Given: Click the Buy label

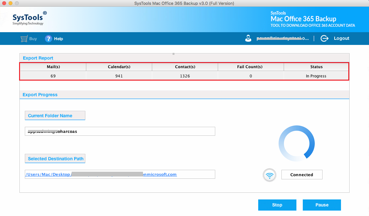Looking at the screenshot, I should (33, 39).
